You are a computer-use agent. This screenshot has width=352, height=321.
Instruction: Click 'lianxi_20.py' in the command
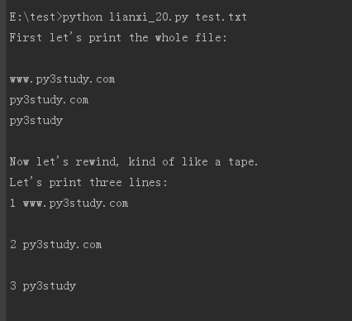coord(149,17)
